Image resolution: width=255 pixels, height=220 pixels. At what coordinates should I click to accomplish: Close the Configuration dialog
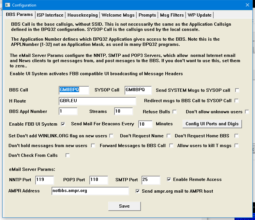(247, 5)
